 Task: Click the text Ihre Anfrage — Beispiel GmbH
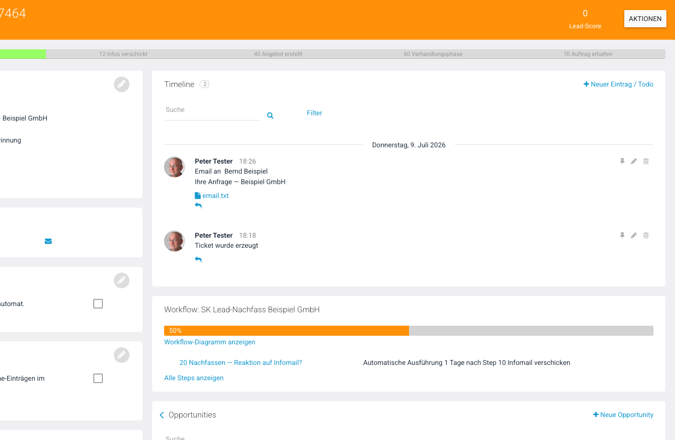240,182
